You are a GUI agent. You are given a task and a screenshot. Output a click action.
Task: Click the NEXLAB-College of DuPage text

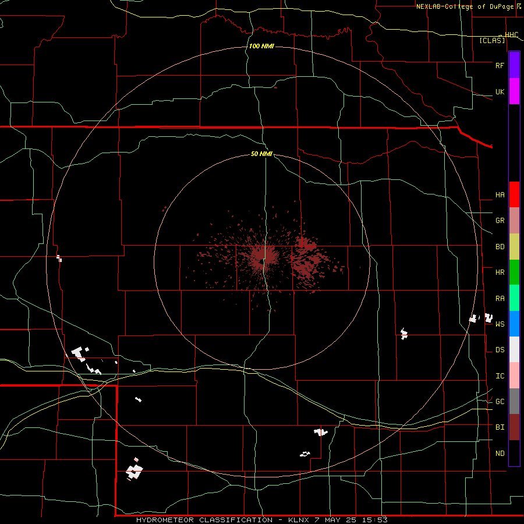(465, 6)
